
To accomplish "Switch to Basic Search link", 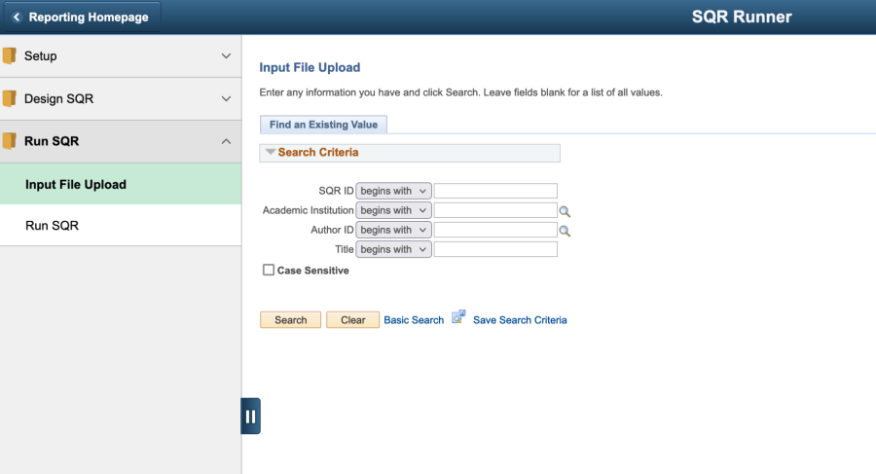I will [414, 320].
